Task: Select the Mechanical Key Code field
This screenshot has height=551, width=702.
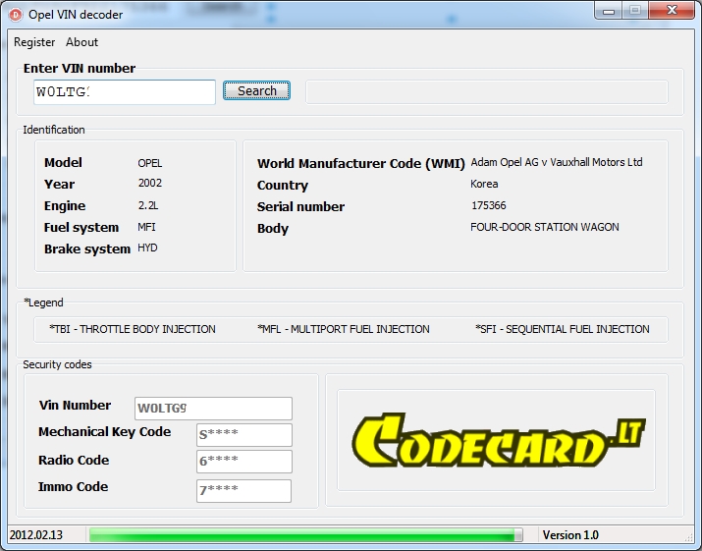Action: [x=243, y=435]
